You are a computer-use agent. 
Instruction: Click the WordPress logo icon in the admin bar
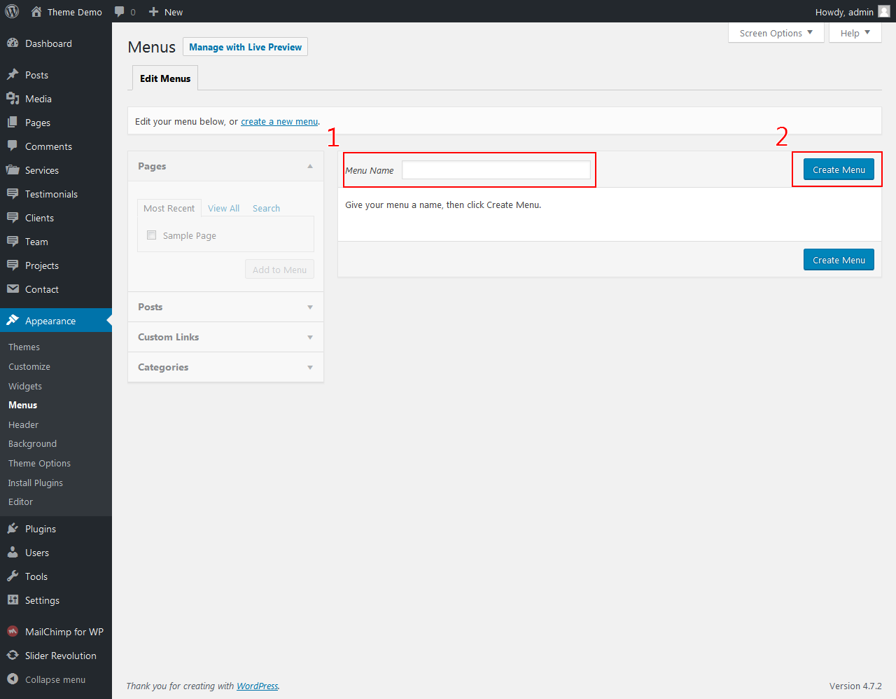click(12, 11)
